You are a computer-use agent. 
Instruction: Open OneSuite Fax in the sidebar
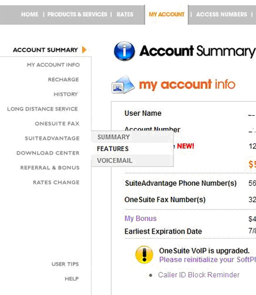[x=57, y=124]
